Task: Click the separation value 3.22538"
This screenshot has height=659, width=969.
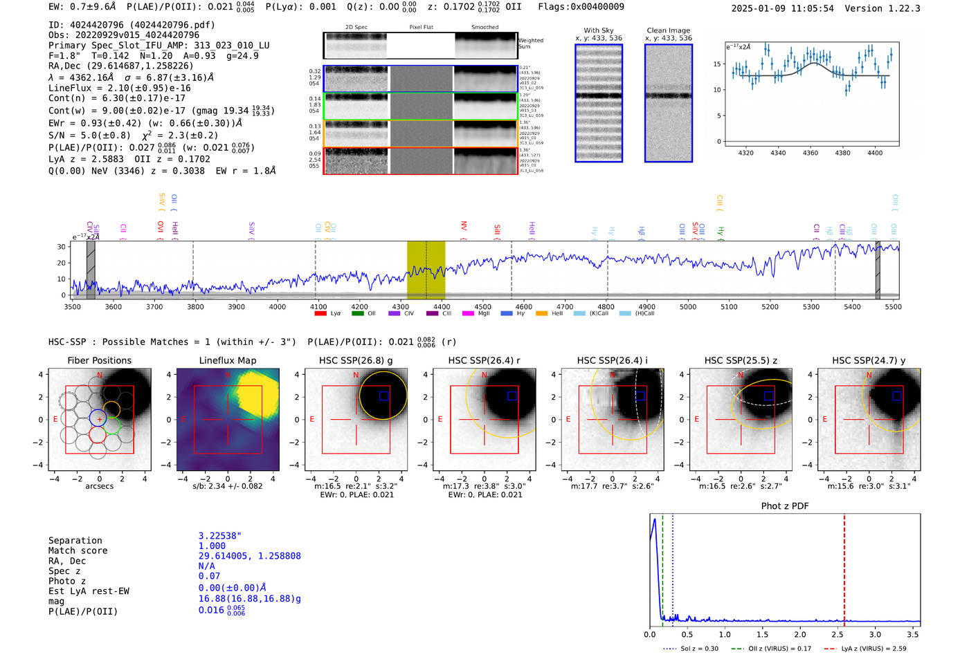Action: (x=220, y=536)
